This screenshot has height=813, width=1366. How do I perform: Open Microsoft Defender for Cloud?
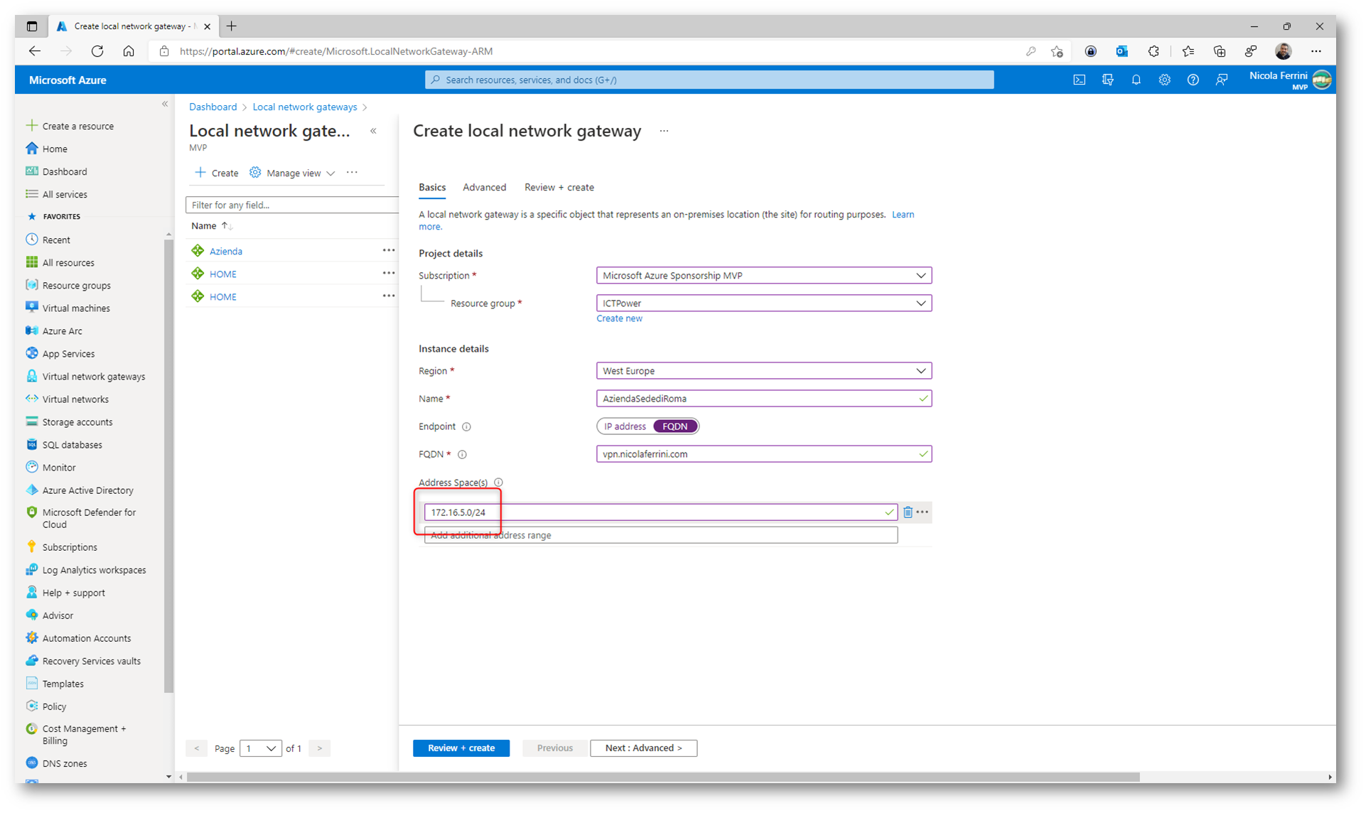pos(88,518)
